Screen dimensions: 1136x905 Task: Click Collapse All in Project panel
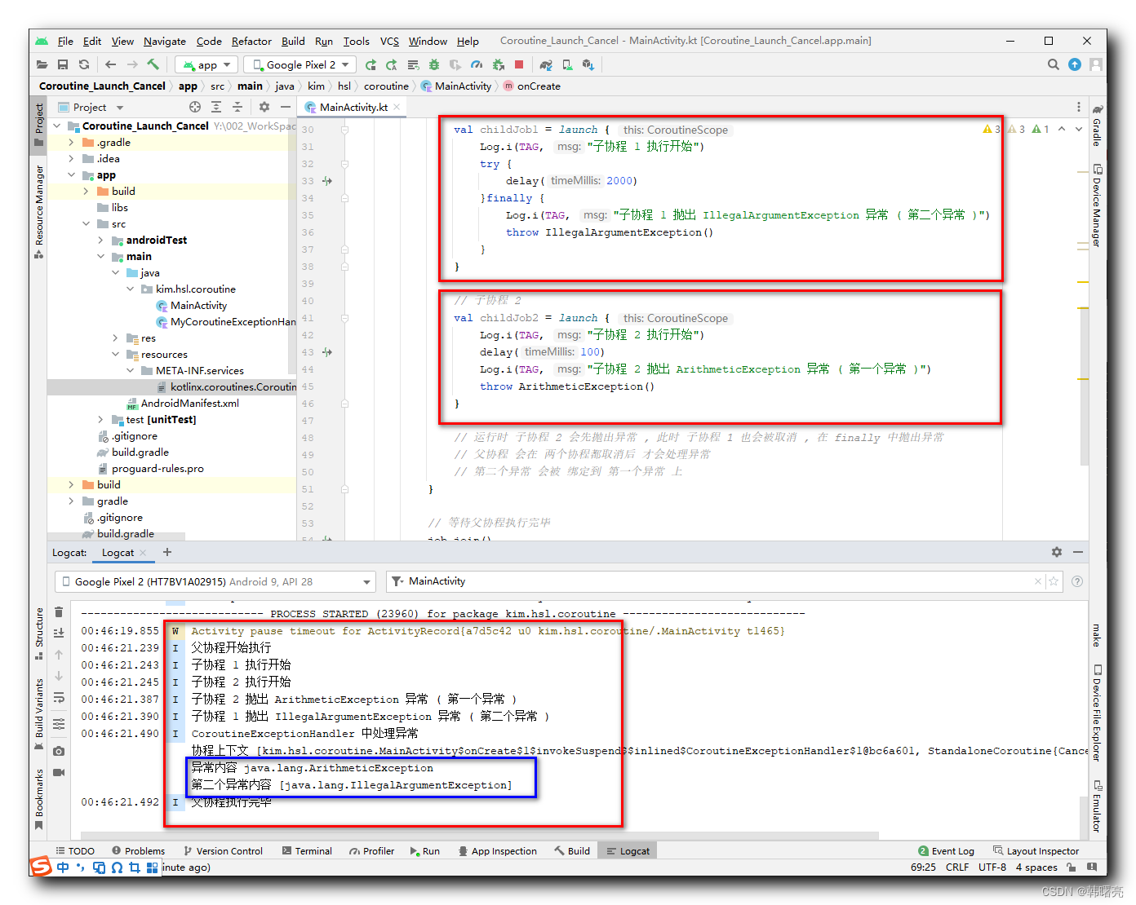pyautogui.click(x=237, y=107)
